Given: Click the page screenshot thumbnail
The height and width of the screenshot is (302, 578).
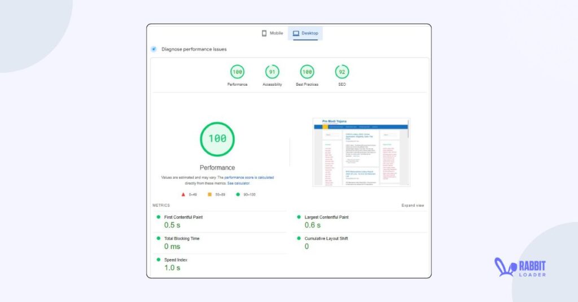Looking at the screenshot, I should click(361, 152).
